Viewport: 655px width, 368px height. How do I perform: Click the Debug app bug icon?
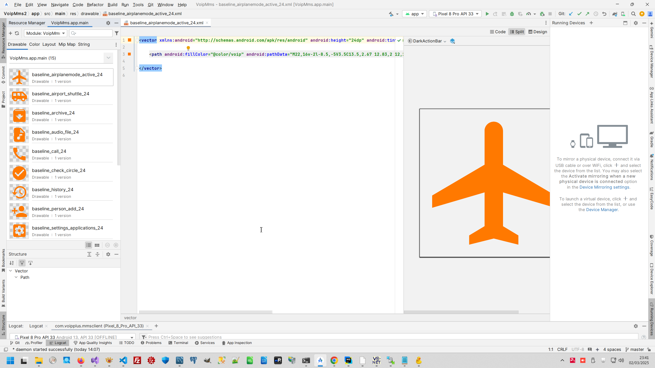[512, 14]
